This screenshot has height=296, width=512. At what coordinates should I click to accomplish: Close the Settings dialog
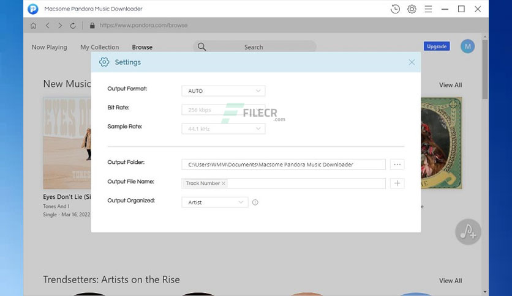(412, 62)
